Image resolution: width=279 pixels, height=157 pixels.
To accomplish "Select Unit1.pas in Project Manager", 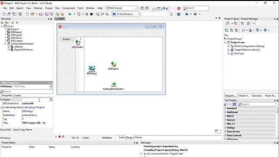I will 239,54.
